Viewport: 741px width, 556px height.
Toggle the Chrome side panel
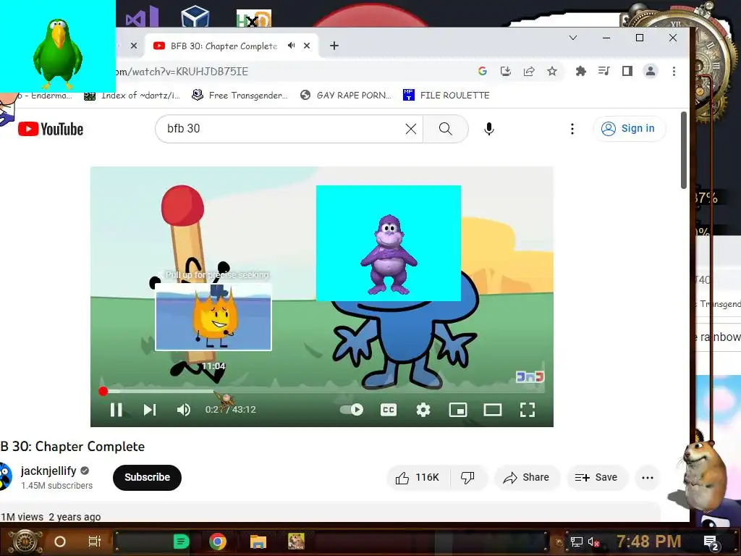pos(627,71)
